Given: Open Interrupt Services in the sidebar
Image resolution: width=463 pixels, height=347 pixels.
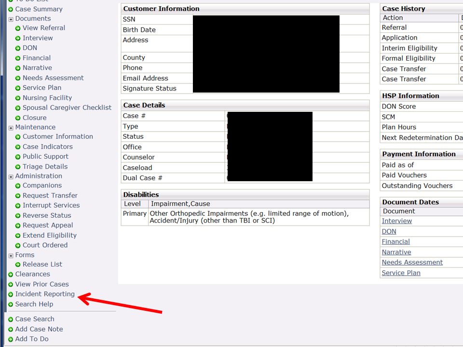Looking at the screenshot, I should [x=51, y=205].
